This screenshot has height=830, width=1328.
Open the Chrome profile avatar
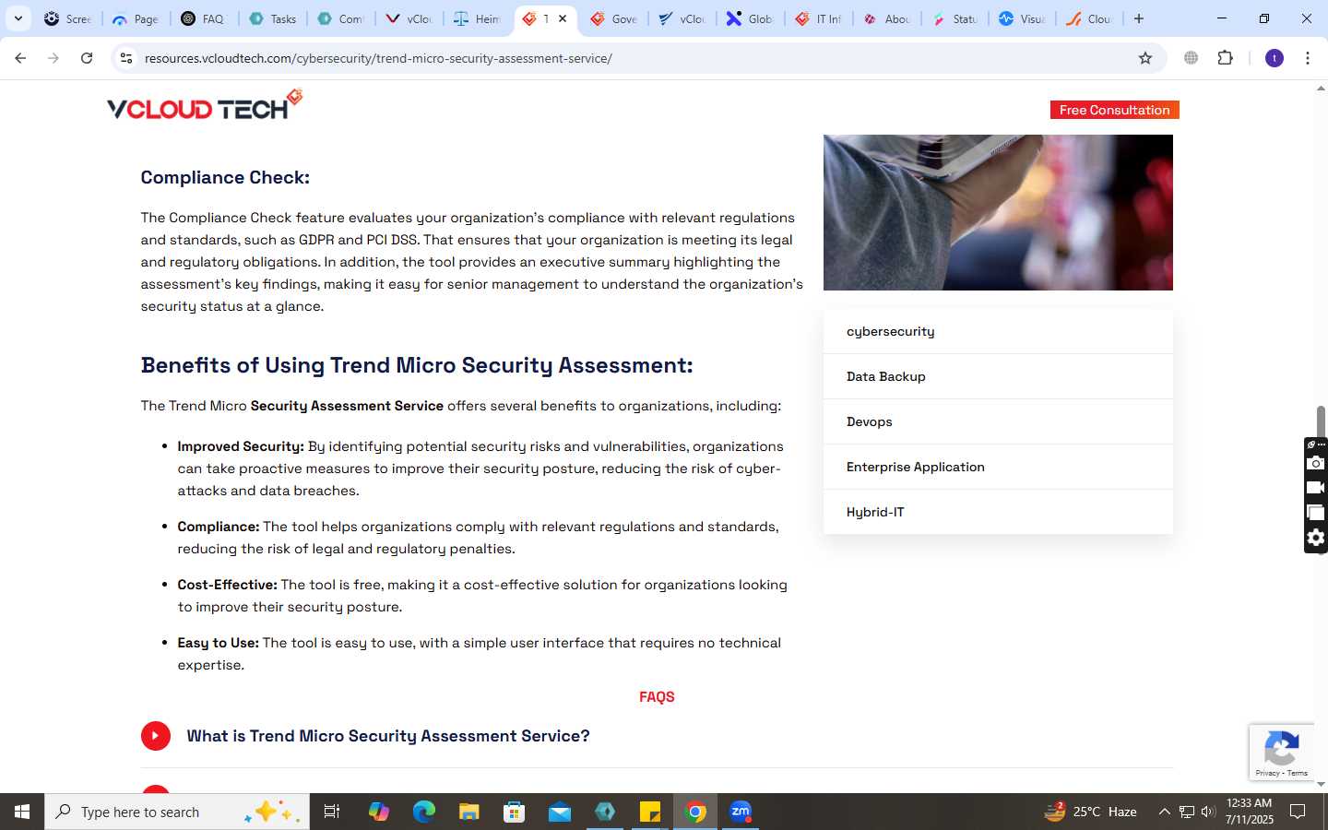coord(1275,58)
